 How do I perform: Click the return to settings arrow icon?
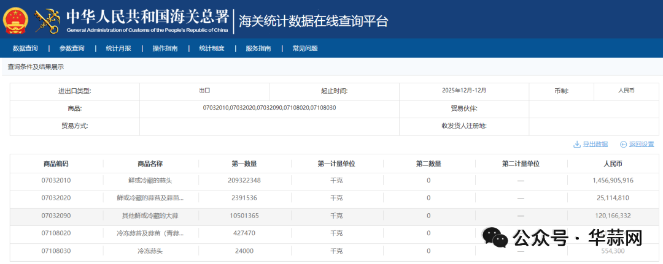623,145
